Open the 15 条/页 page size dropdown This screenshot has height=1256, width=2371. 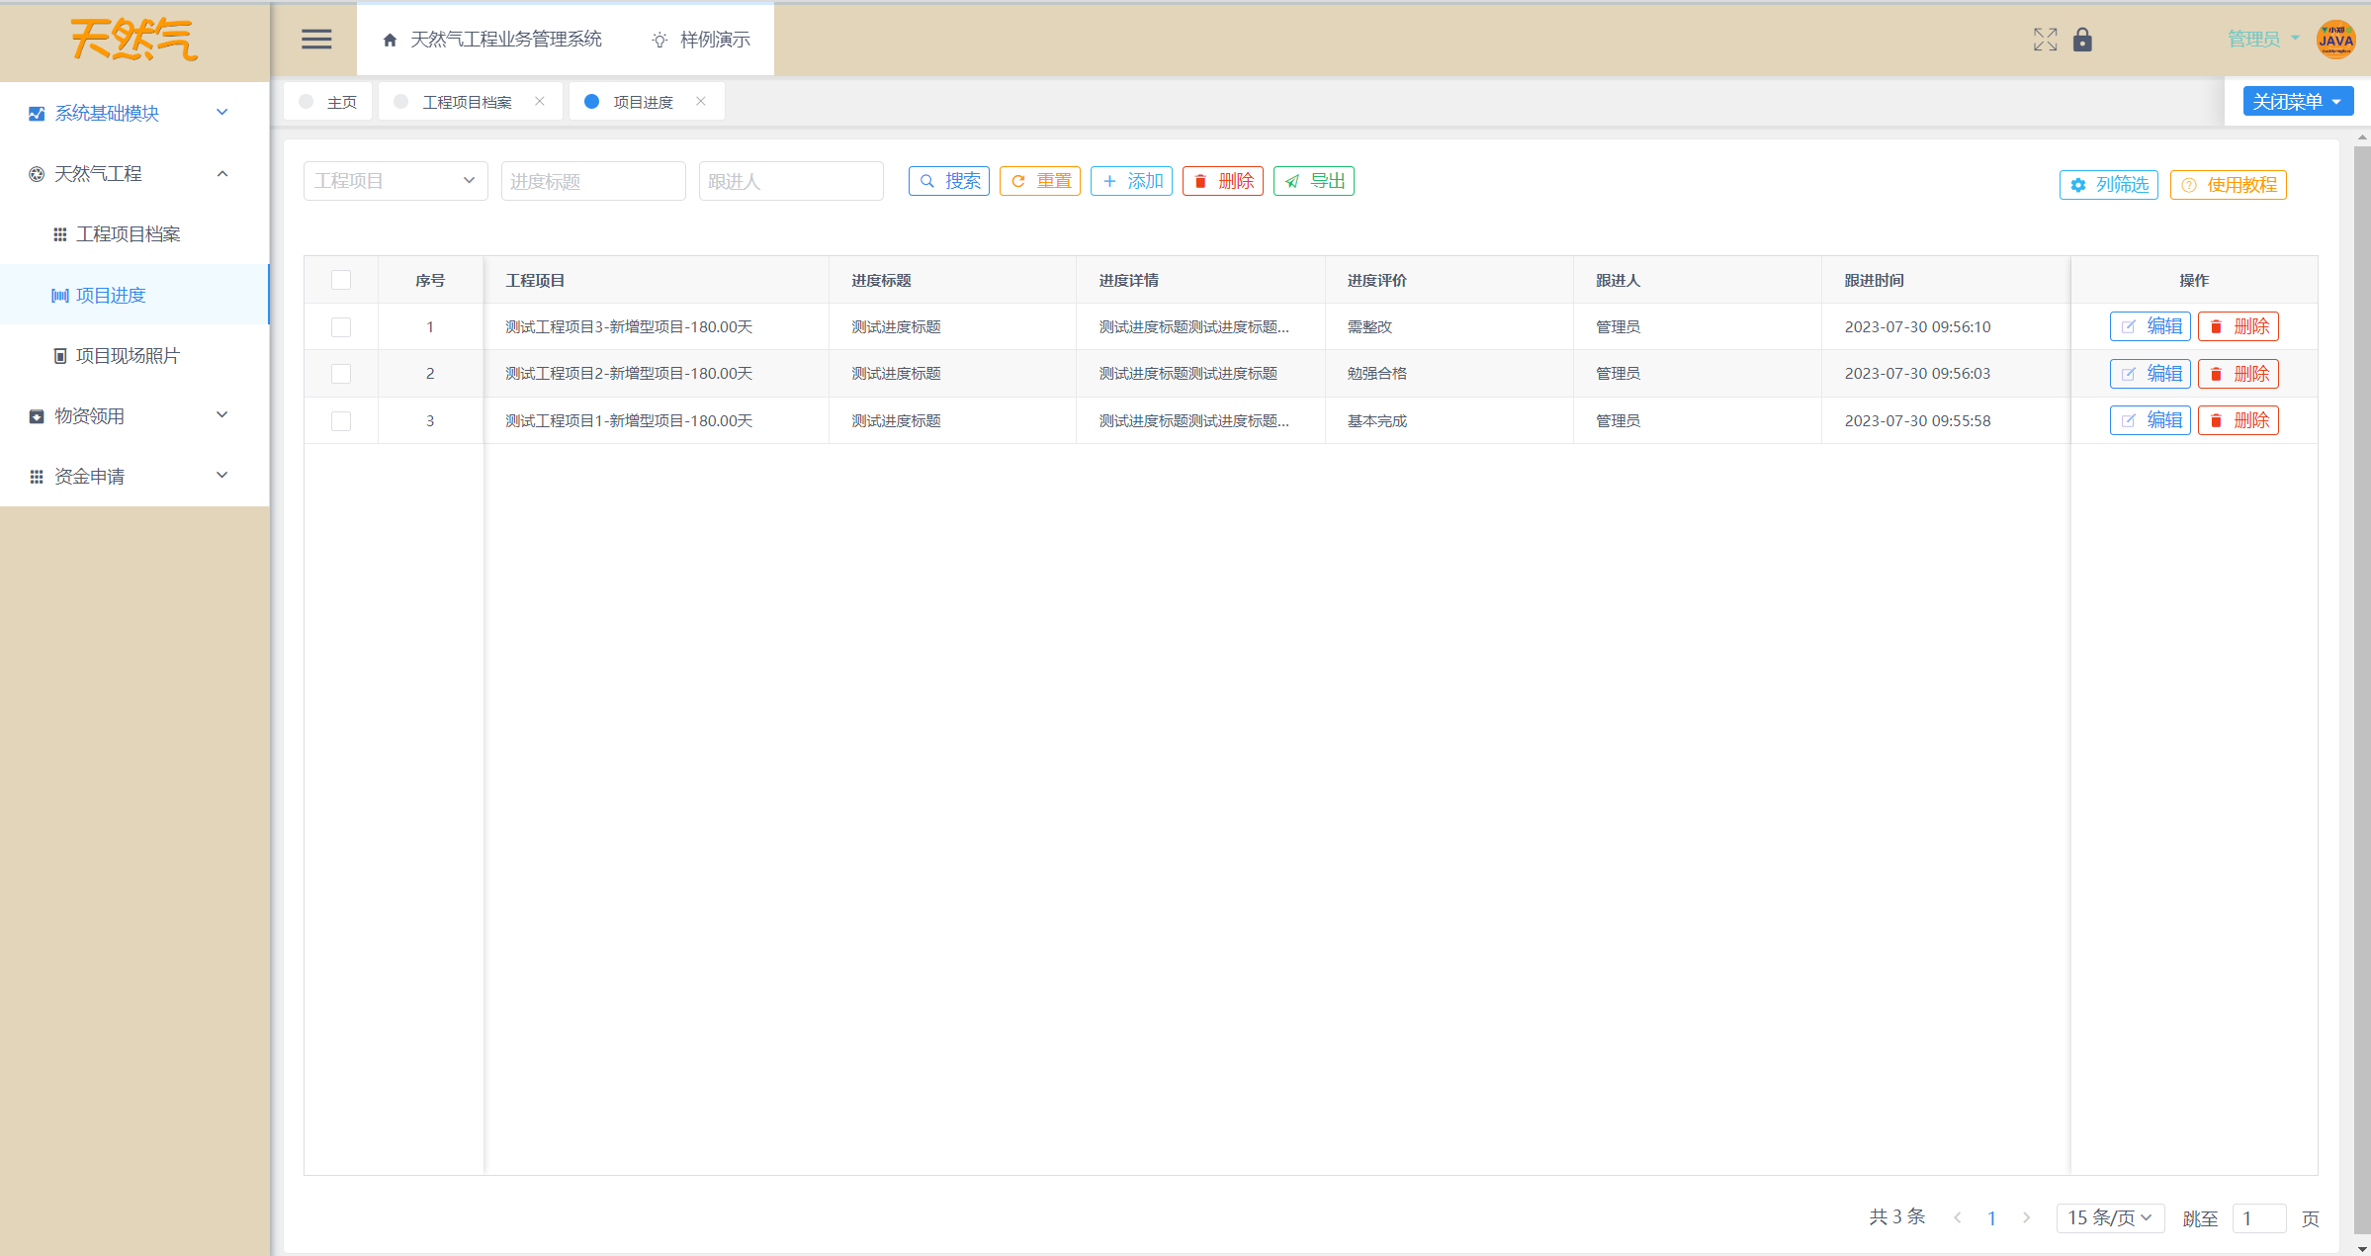[x=2109, y=1217]
